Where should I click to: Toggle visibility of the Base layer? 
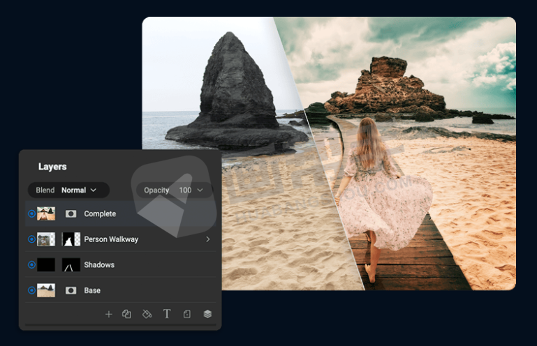pyautogui.click(x=31, y=290)
